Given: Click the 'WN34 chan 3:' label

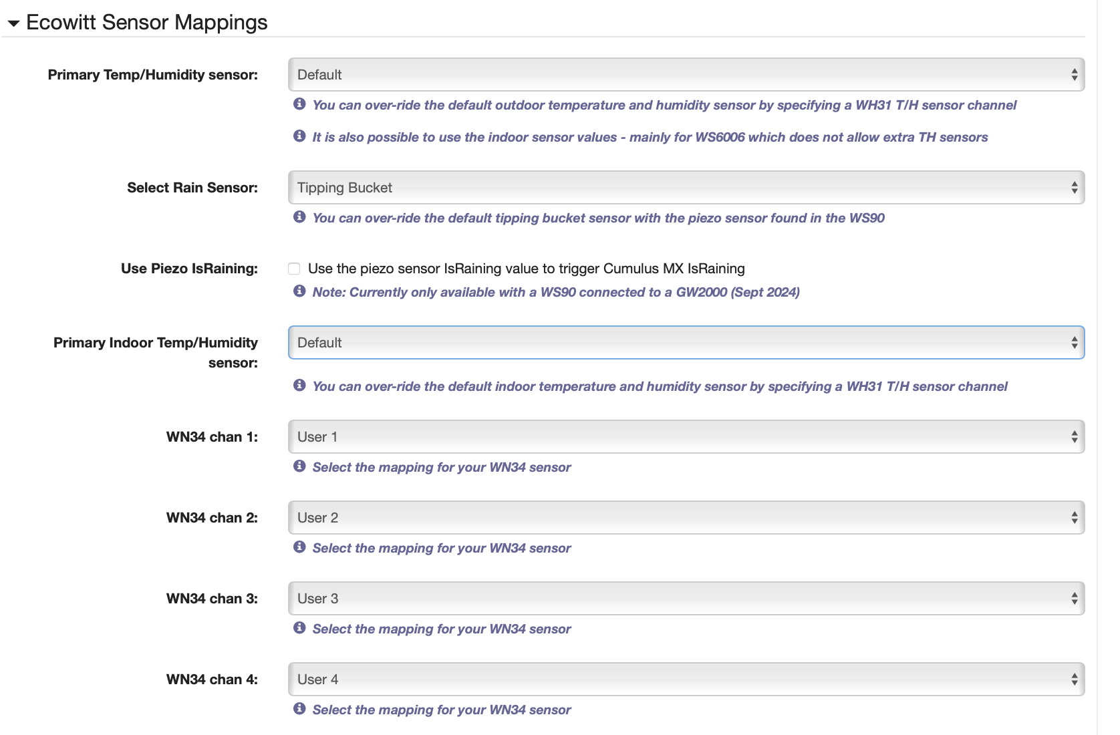Looking at the screenshot, I should (212, 599).
